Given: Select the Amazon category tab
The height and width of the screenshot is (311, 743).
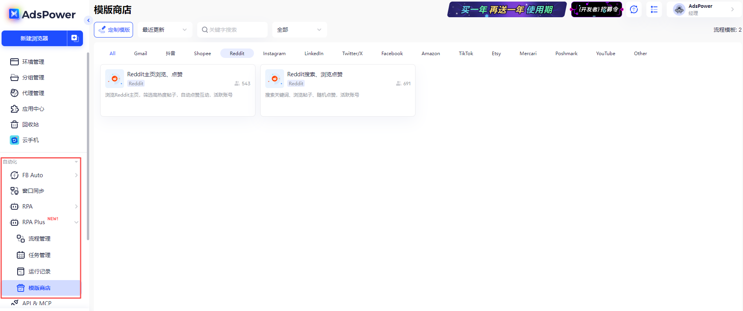Looking at the screenshot, I should pos(431,53).
